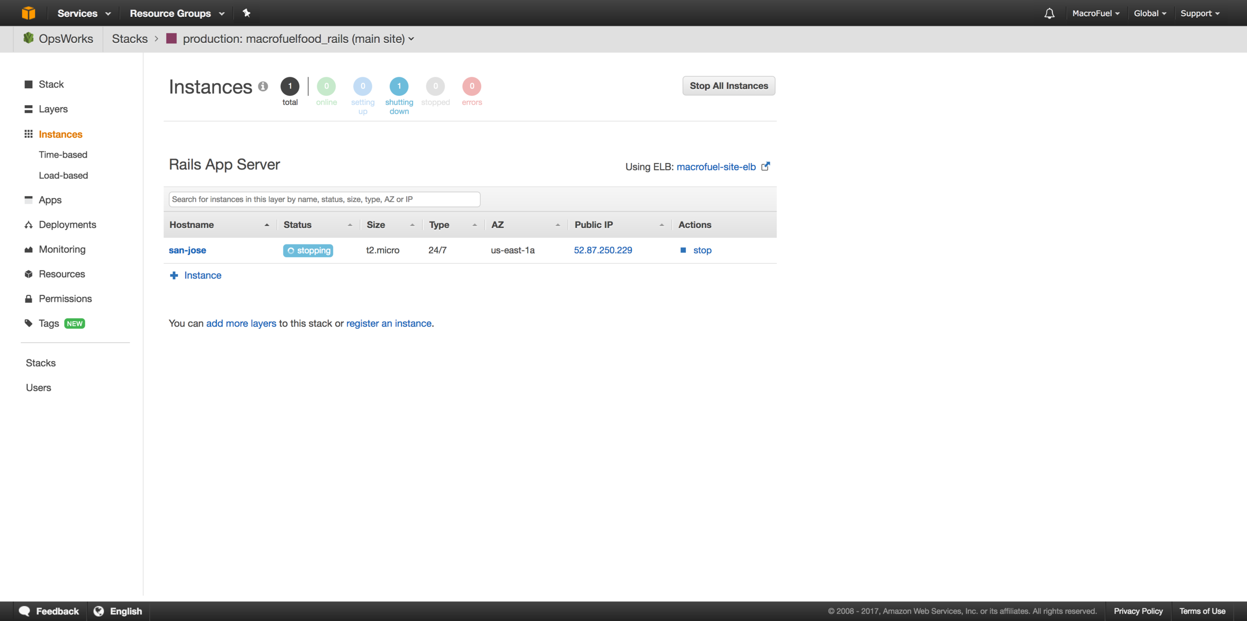Click the purple stack color square

172,38
